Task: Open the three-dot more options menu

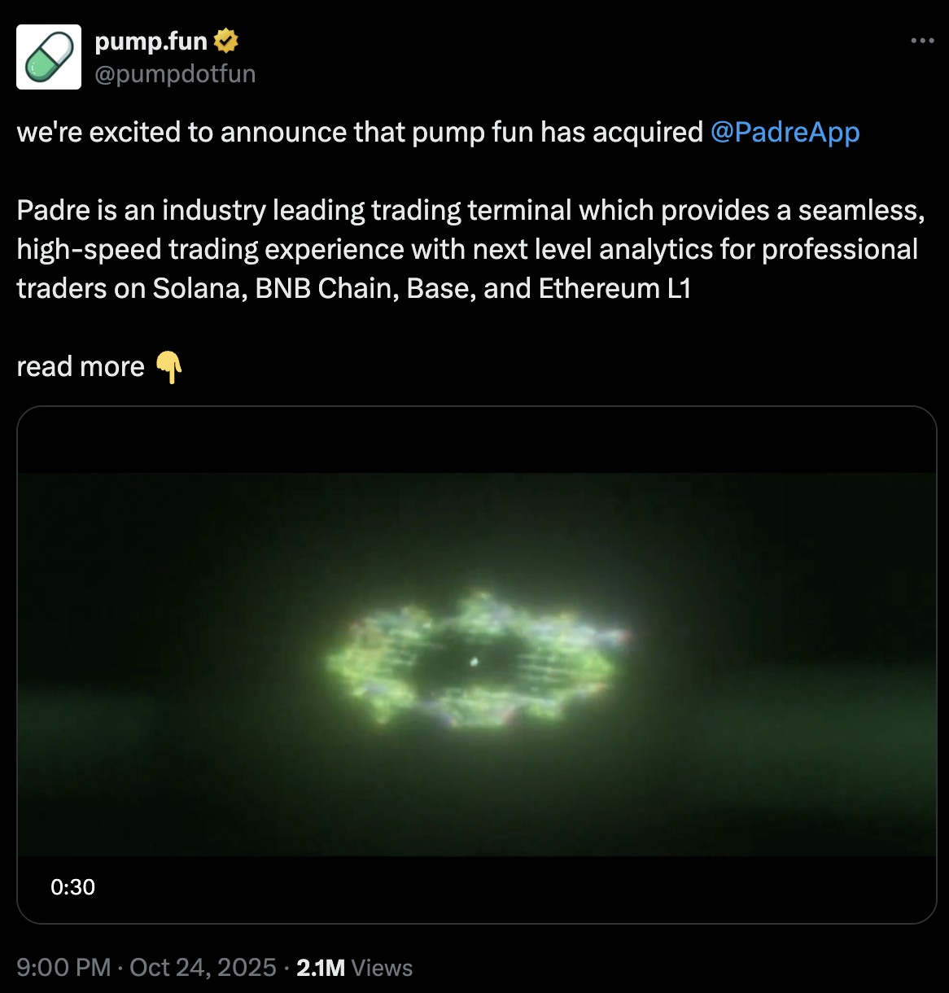Action: [x=922, y=41]
